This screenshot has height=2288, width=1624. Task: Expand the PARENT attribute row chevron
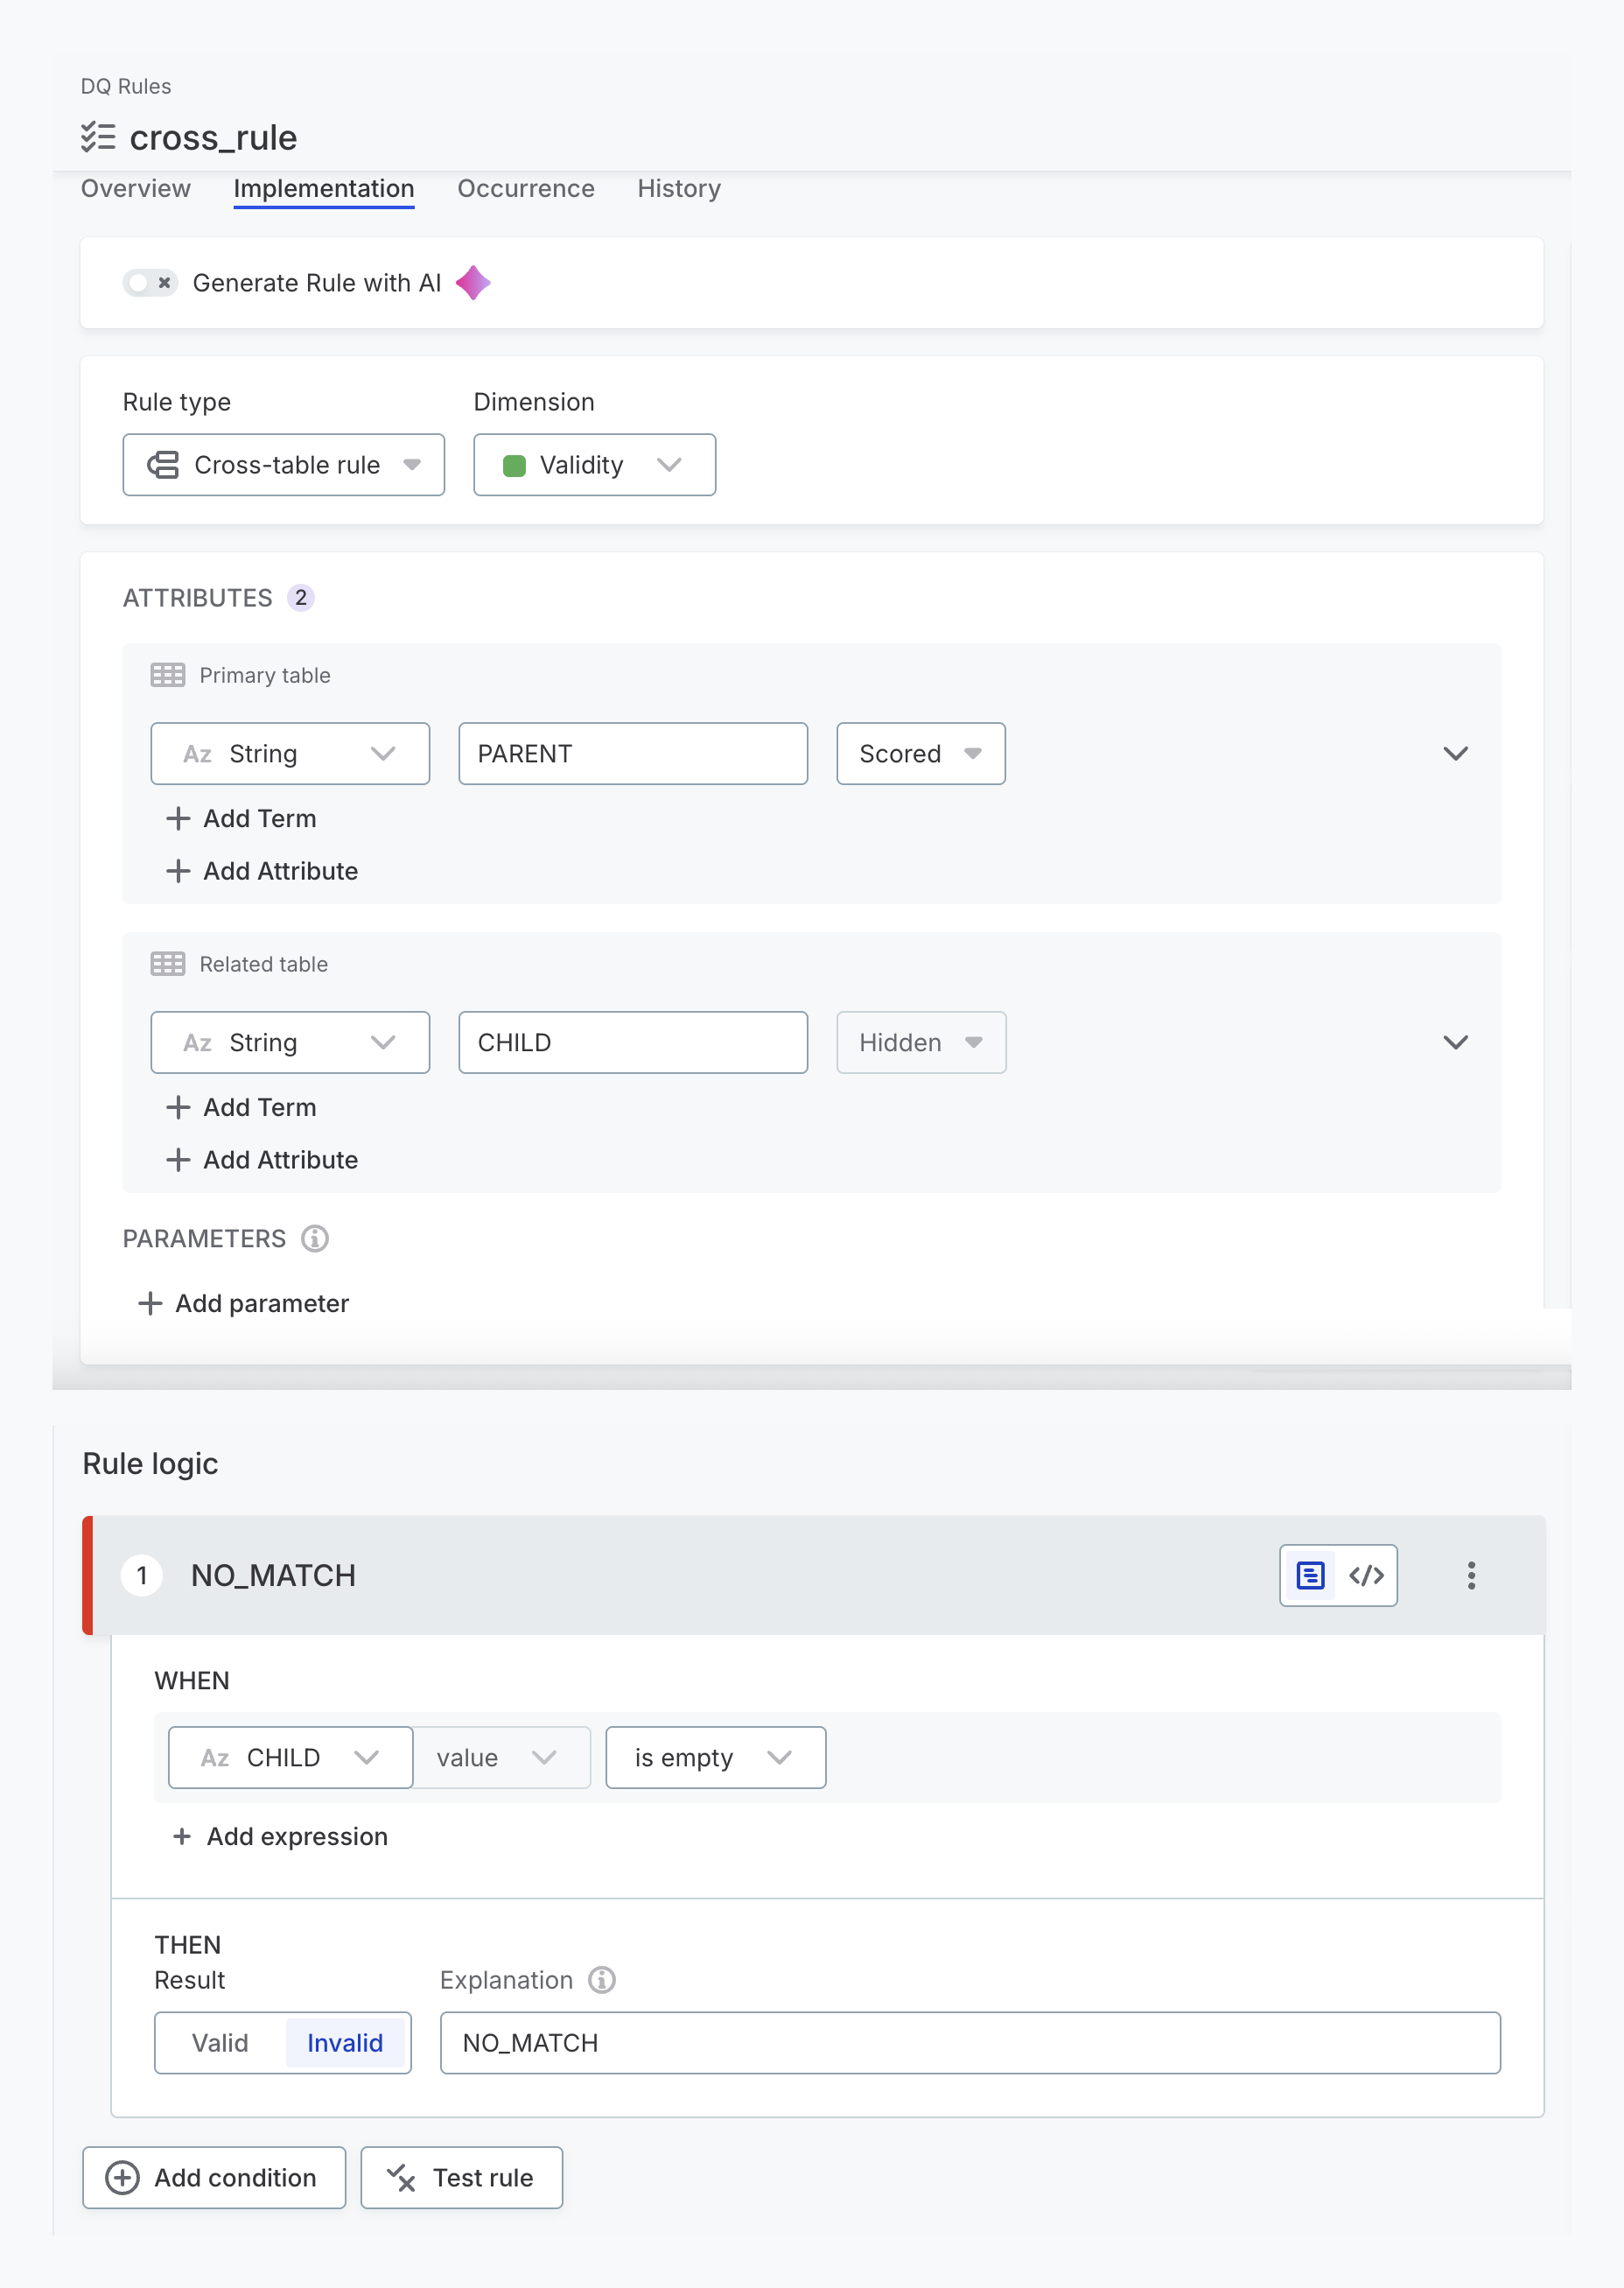point(1456,754)
